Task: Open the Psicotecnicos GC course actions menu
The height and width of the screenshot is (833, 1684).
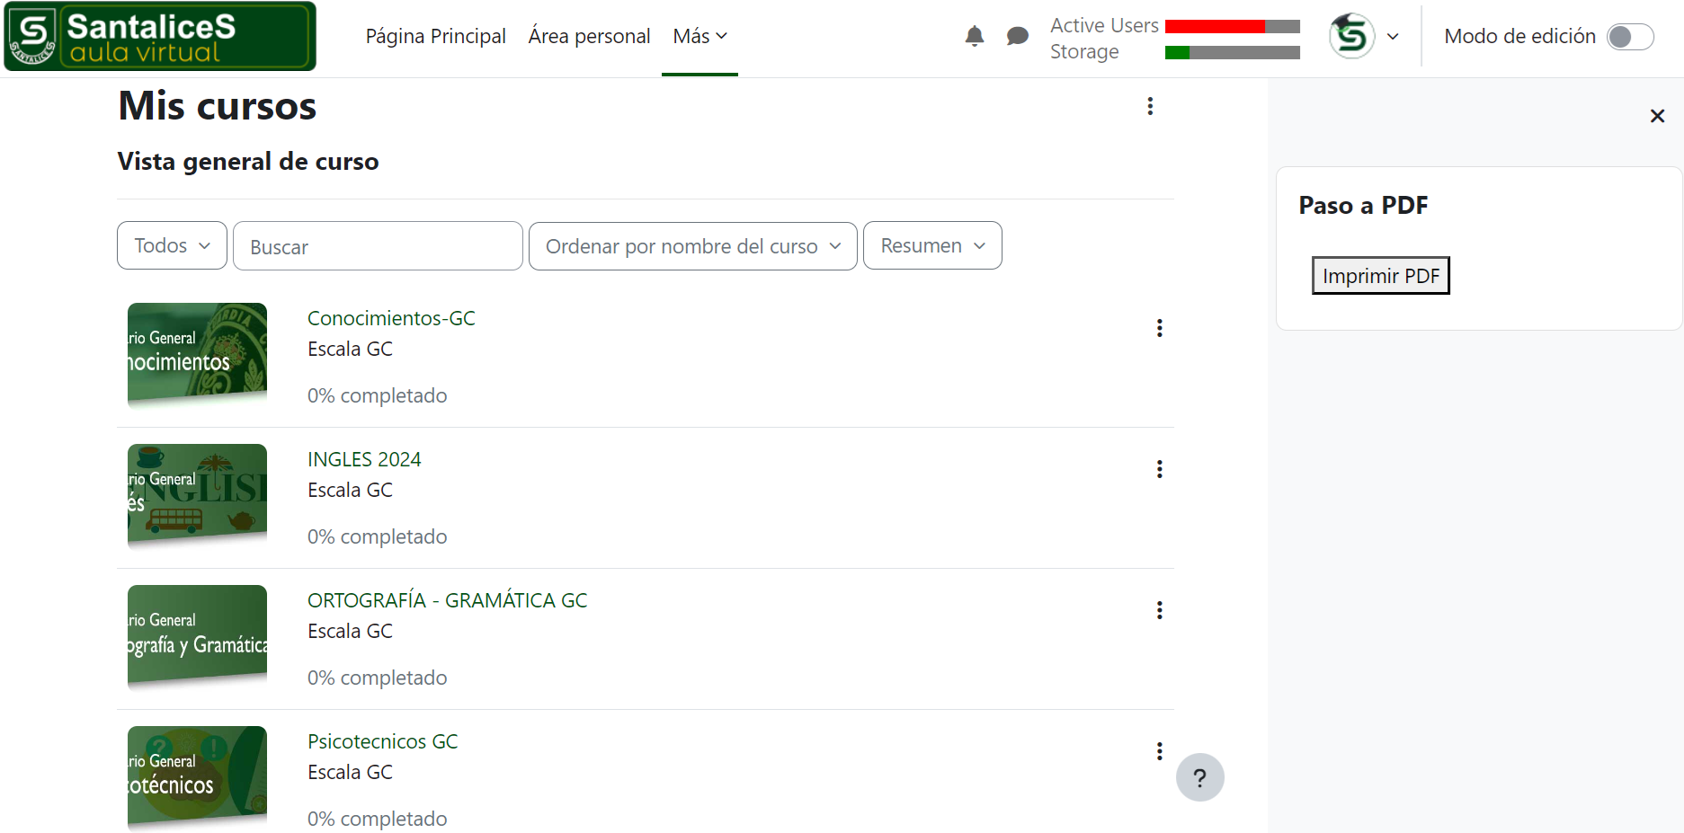Action: pyautogui.click(x=1159, y=751)
